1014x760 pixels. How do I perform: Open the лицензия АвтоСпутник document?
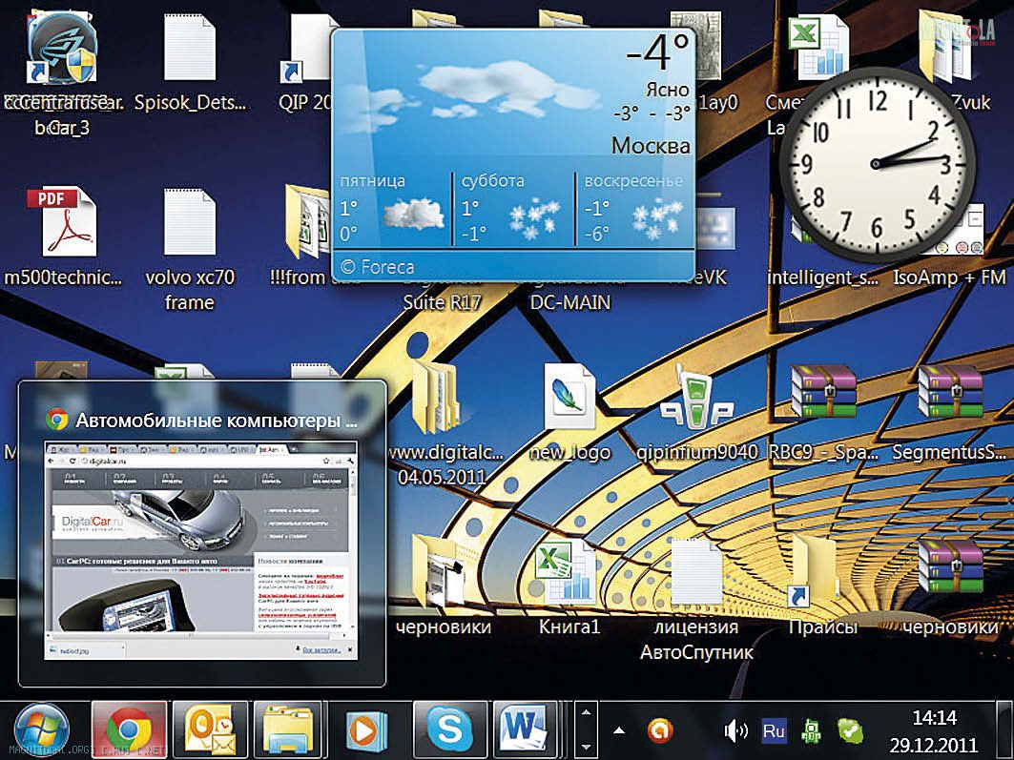tap(696, 600)
